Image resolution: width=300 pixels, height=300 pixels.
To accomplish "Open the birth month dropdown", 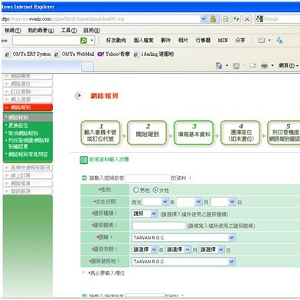I will point(199,202).
